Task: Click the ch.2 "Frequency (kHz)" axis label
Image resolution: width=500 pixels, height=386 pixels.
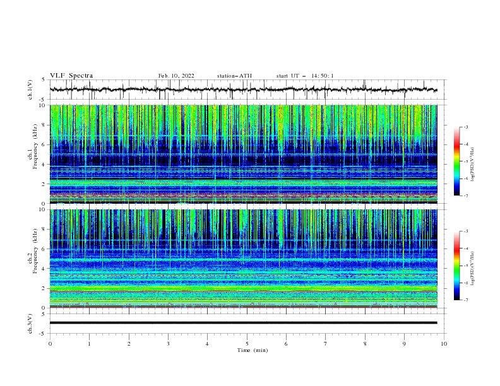Action: [x=35, y=251]
